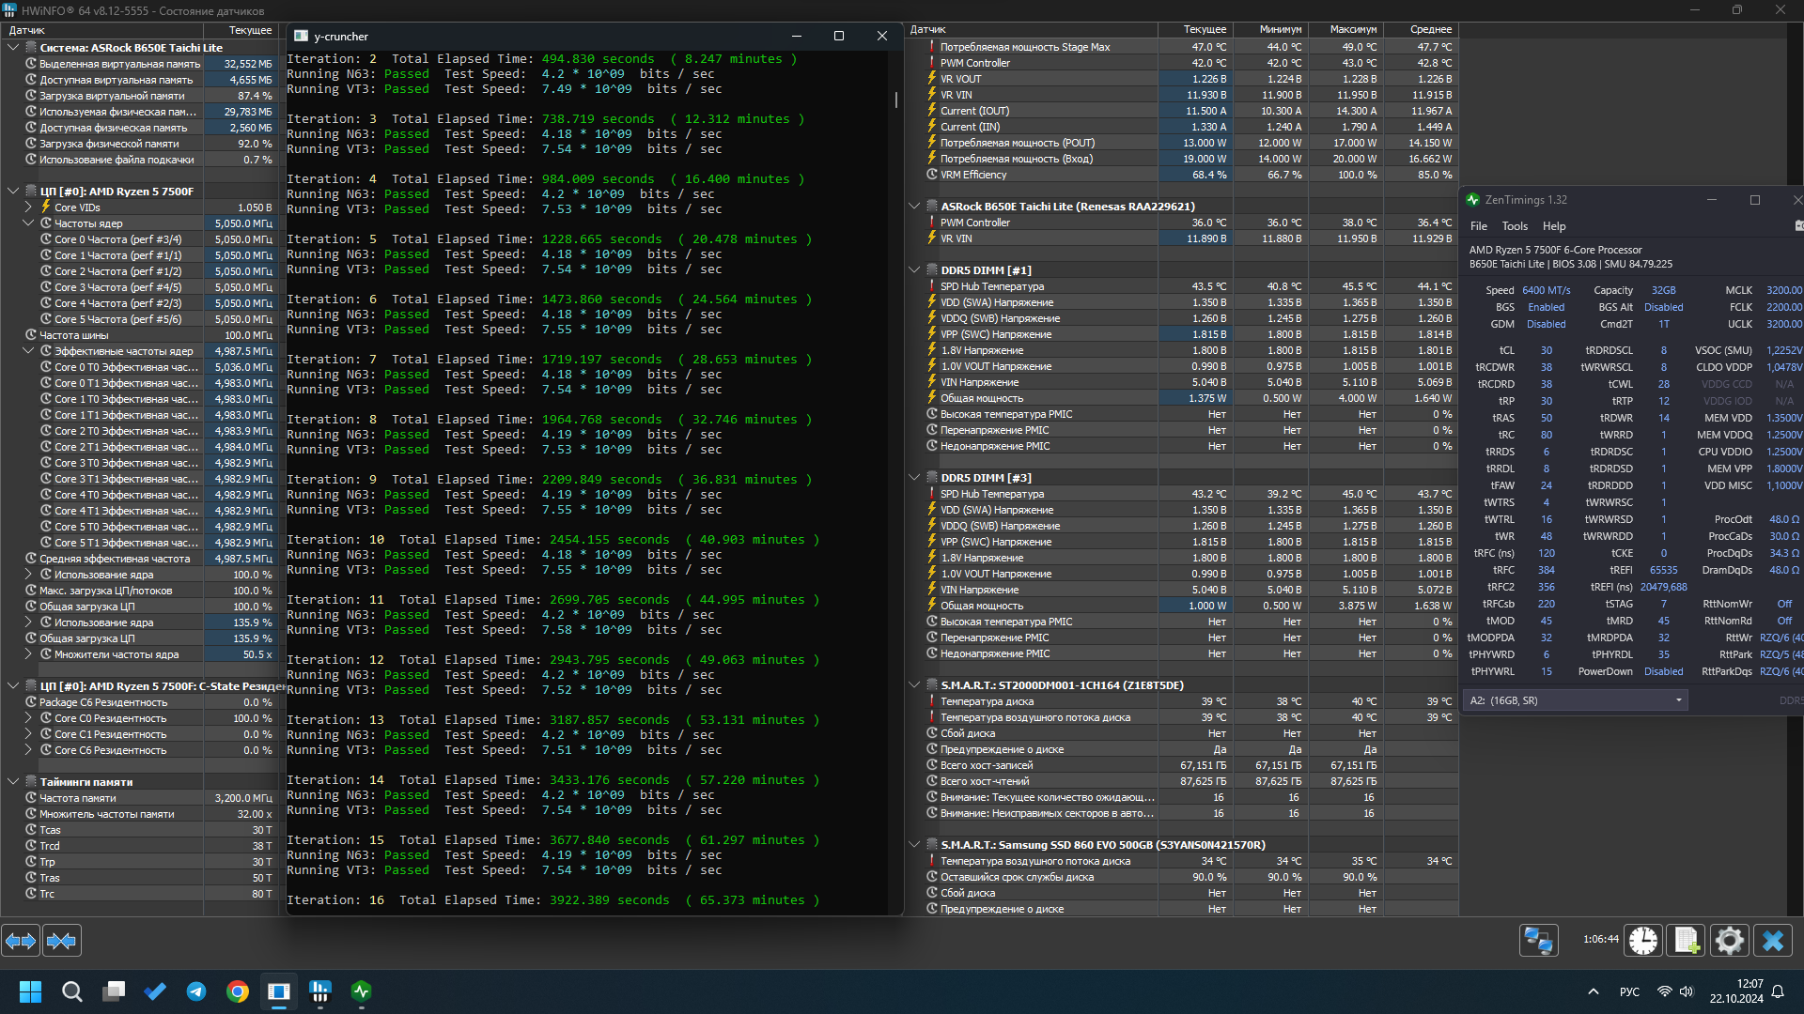Viewport: 1804px width, 1014px height.
Task: Open the File menu in ZenTimings
Action: pyautogui.click(x=1478, y=226)
